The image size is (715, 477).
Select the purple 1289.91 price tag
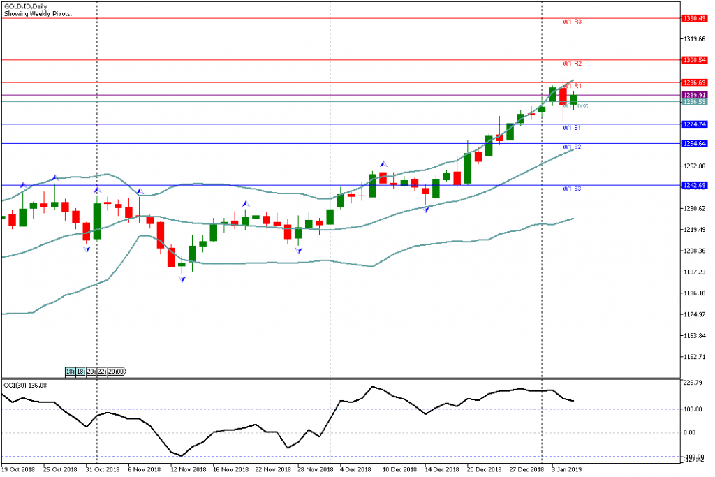(696, 95)
